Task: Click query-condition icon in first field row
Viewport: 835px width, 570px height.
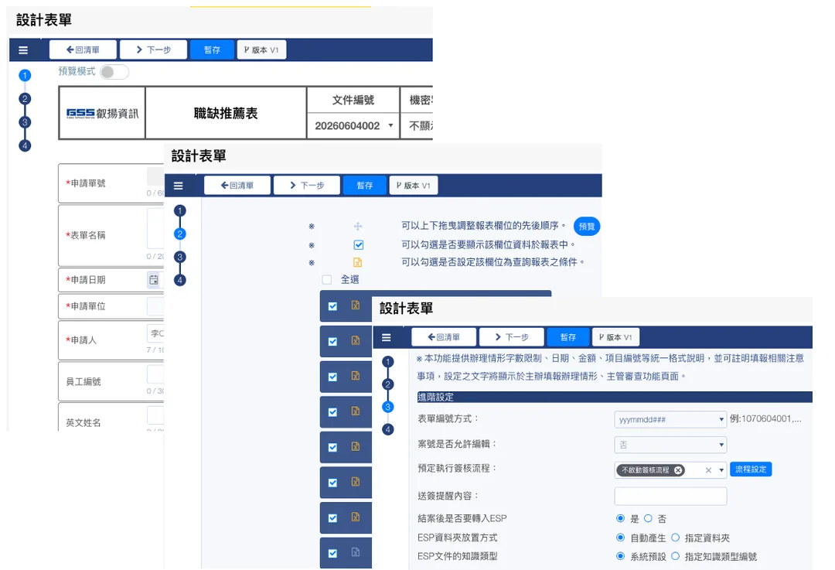Action: tap(355, 305)
